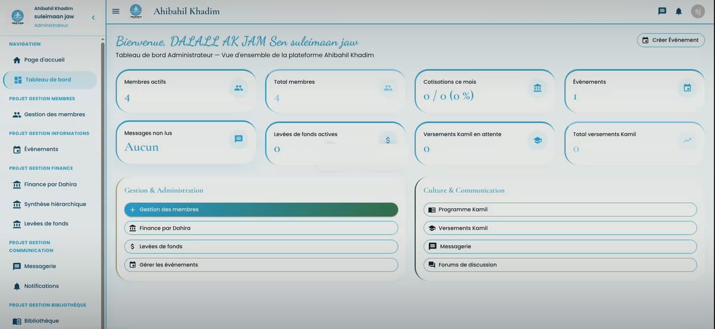The width and height of the screenshot is (715, 329).
Task: Click the Cotisations value 0 / 0 (0 %)
Action: coord(449,96)
